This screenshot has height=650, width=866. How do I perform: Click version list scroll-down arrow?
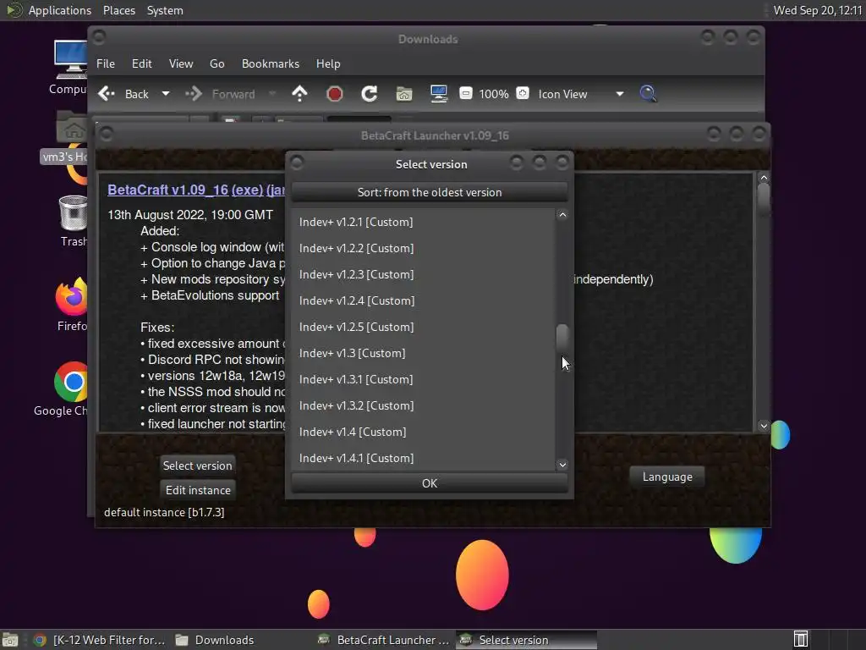(562, 465)
